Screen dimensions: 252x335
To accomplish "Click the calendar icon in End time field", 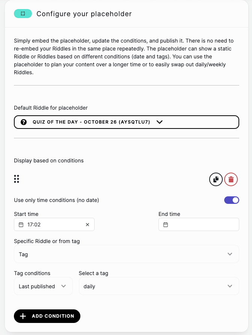I will point(165,224).
